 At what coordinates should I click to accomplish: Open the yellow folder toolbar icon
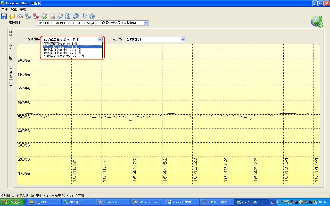(x=12, y=16)
